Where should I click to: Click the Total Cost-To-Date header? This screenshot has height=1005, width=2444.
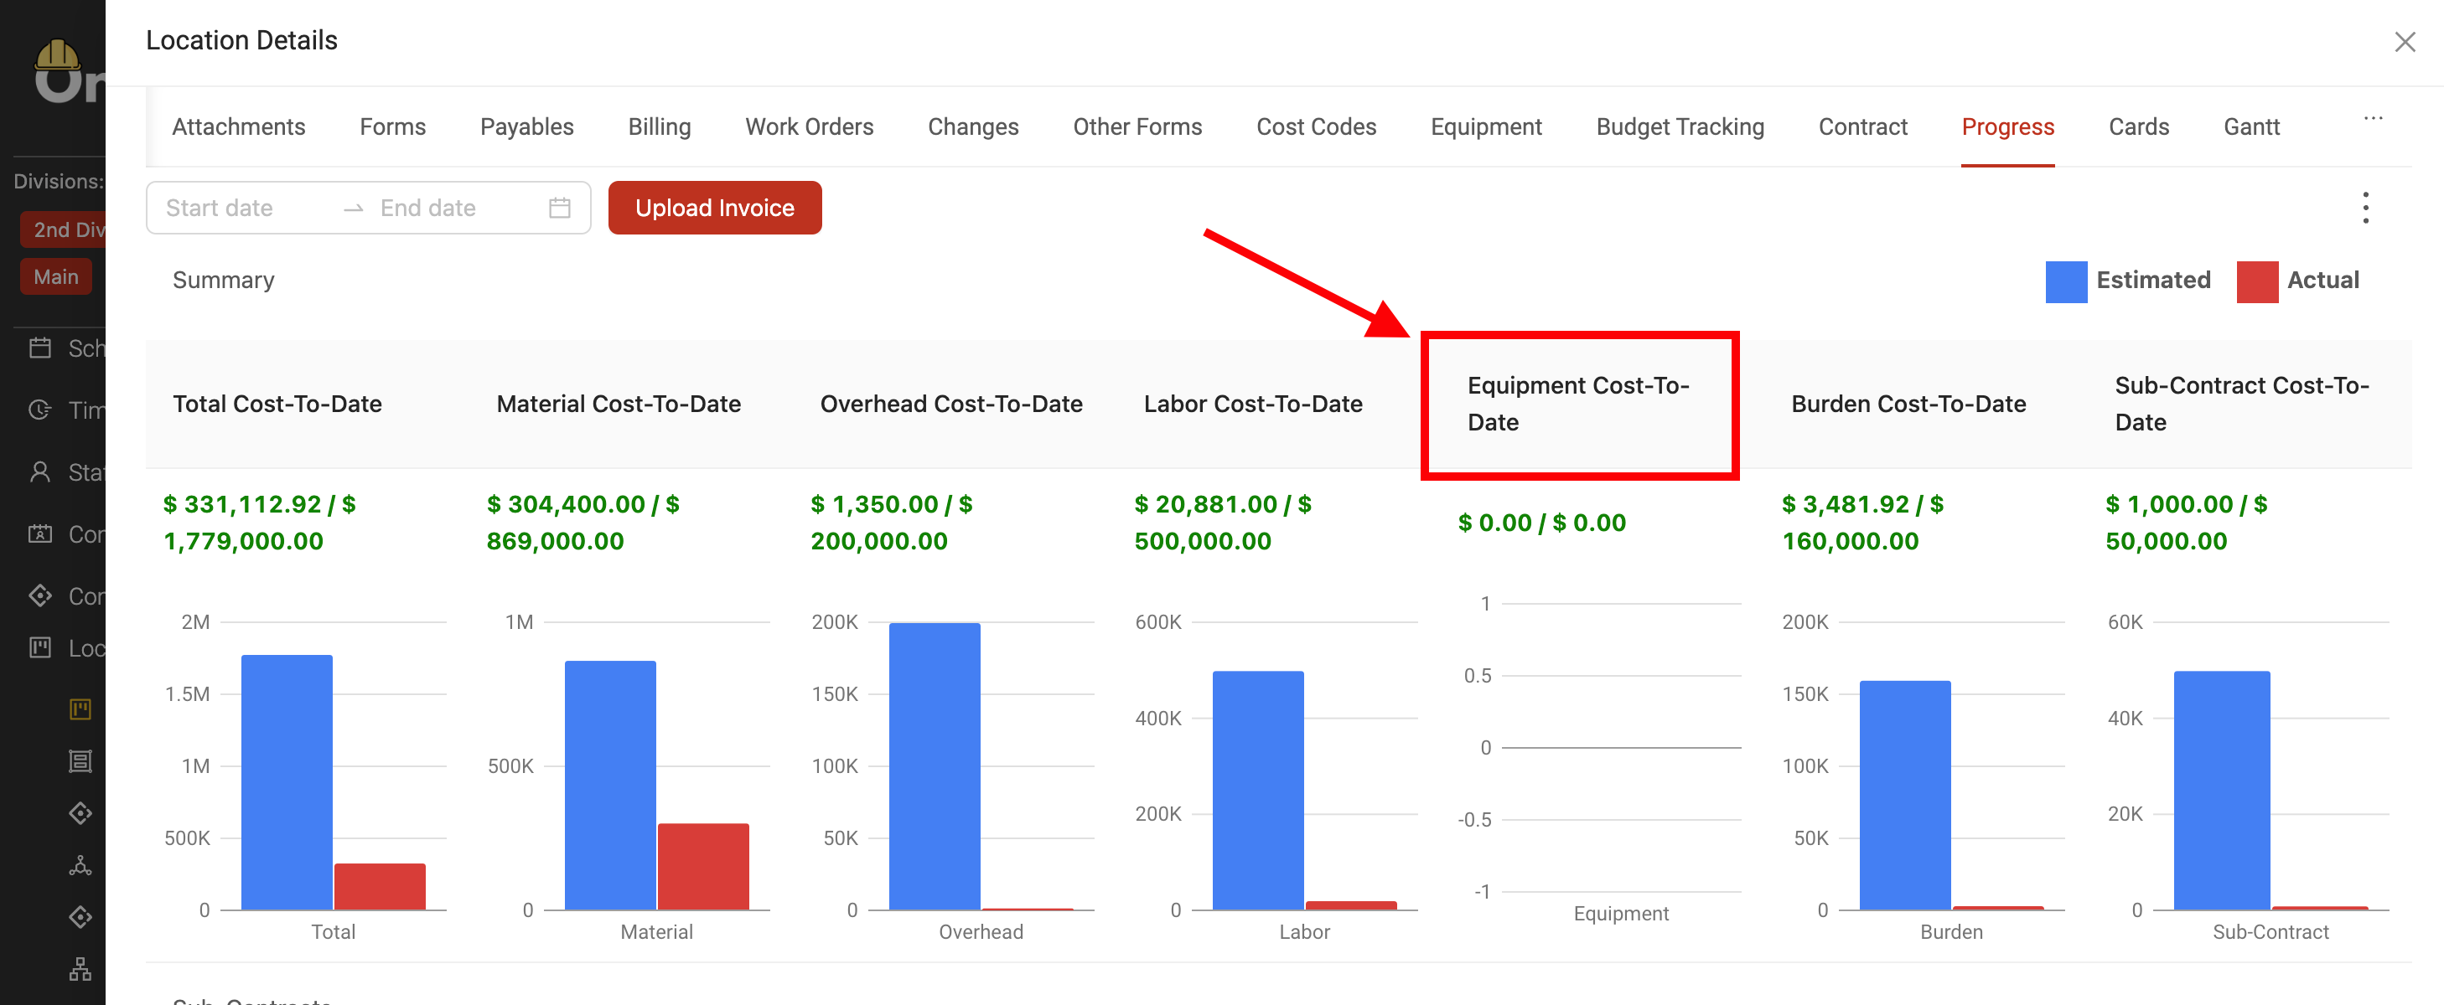pos(277,404)
